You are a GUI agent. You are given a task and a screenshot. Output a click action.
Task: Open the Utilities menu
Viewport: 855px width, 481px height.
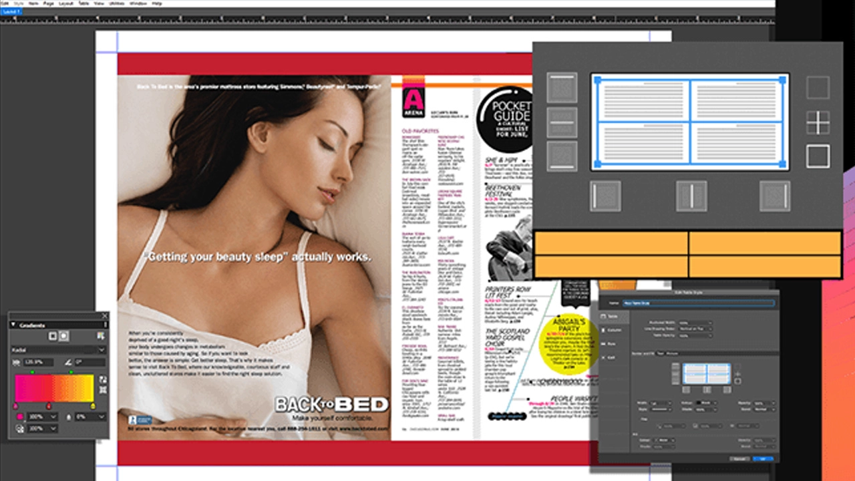(117, 3)
